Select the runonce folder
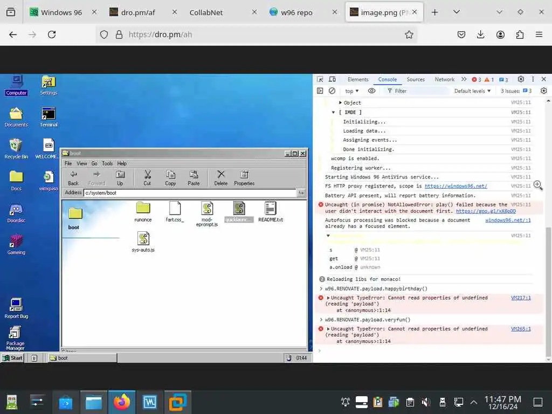 pos(143,212)
